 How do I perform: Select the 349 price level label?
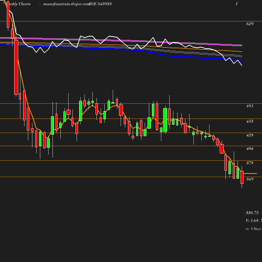[x=250, y=179]
